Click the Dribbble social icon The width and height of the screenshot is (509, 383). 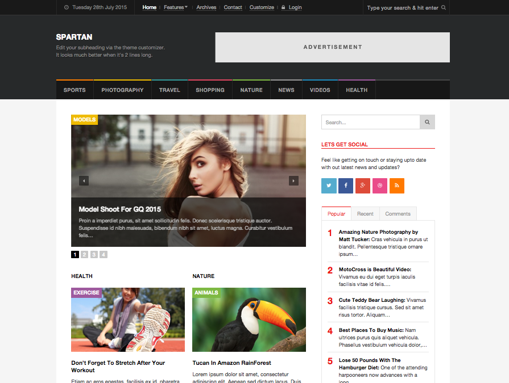380,186
